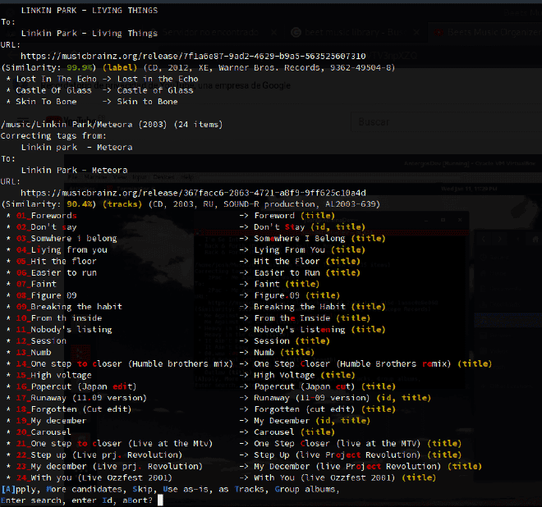Select the 'Similarity: 99.9%' text
Image resolution: width=542 pixels, height=507 pixels.
click(x=51, y=68)
